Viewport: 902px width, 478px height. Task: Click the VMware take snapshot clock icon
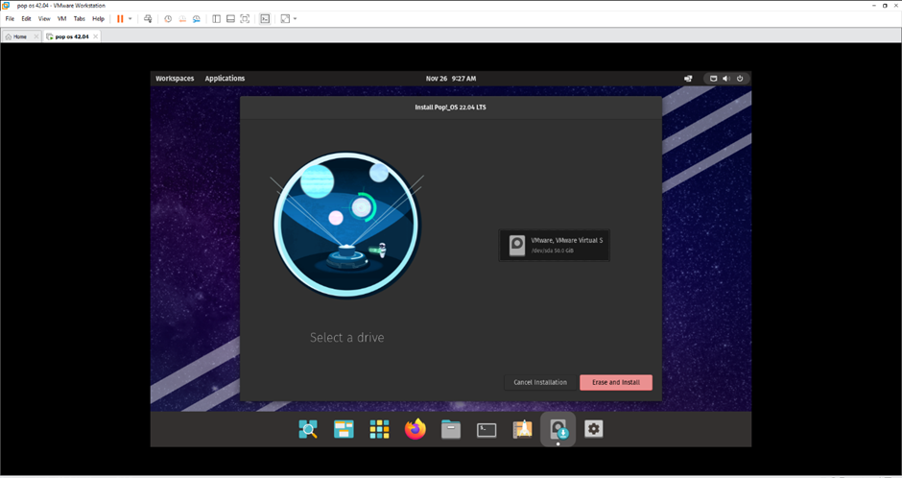pos(168,18)
